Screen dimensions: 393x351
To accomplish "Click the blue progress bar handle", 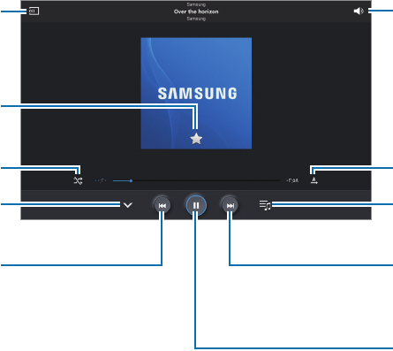I will (131, 180).
